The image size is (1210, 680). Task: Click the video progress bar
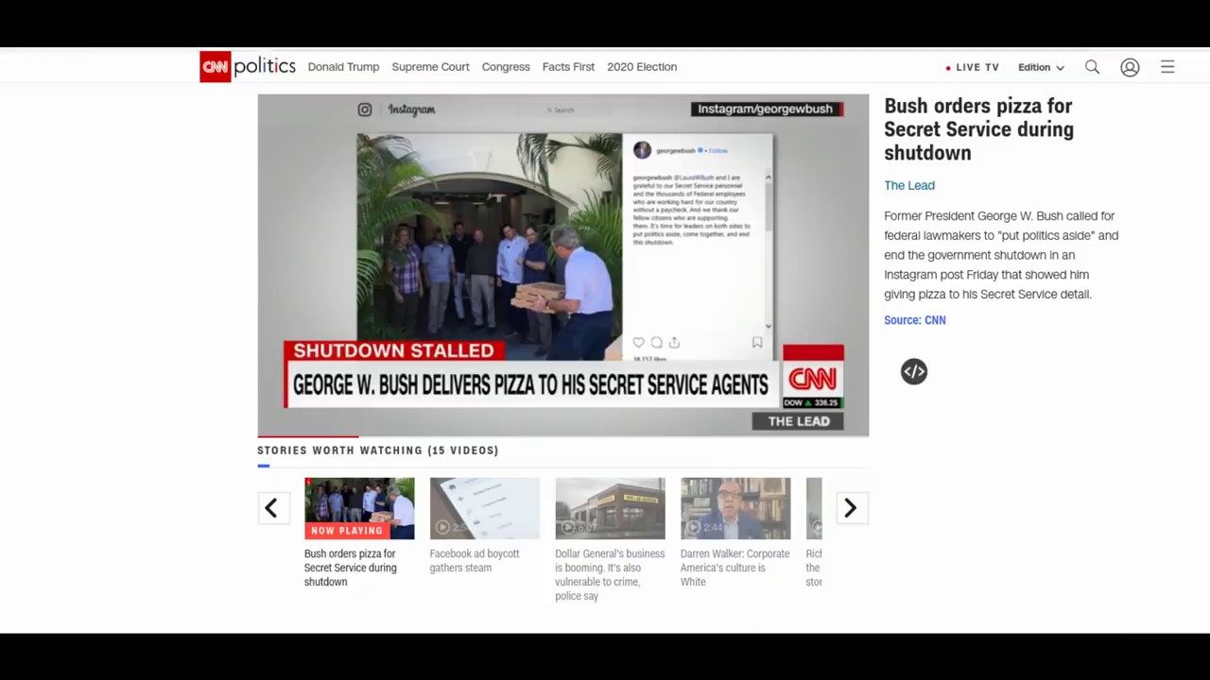click(x=562, y=436)
